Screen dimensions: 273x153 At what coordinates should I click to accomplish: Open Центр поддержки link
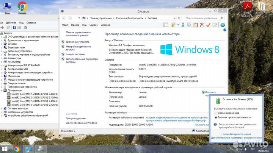[75, 119]
